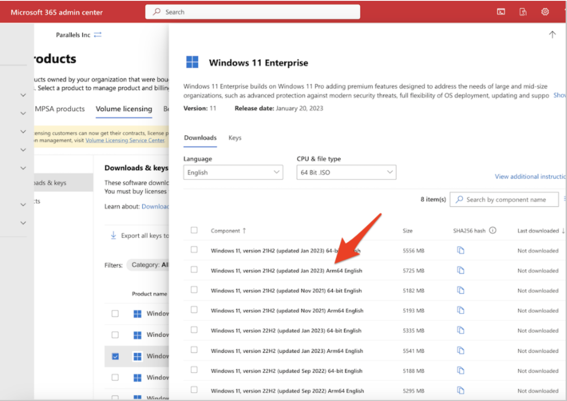
Task: Toggle the select-all checkbox in the component table header
Action: click(194, 230)
